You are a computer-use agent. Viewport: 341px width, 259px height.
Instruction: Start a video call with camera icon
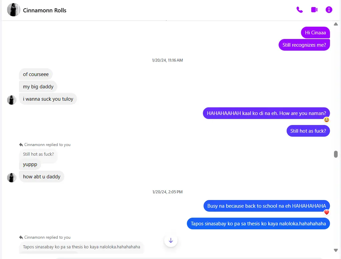(x=314, y=10)
